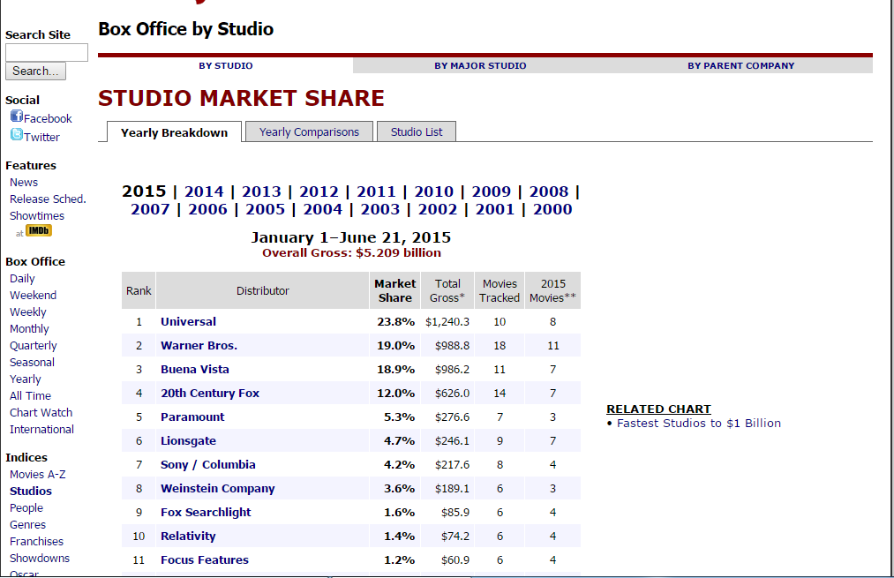Screen dimensions: 894x578
Task: Open the Studio List tab
Action: pos(417,131)
